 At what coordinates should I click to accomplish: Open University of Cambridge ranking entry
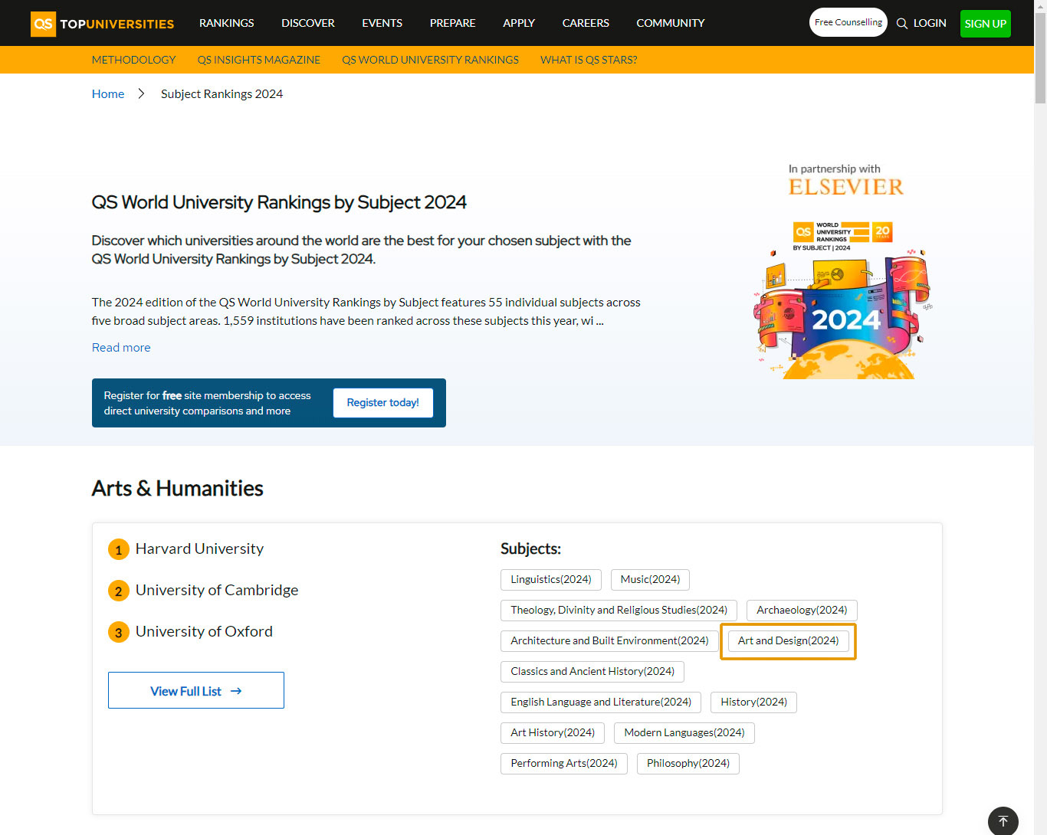[x=217, y=590]
